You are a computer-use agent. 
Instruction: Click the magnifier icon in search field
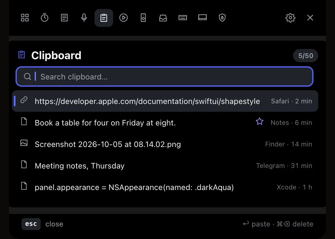(27, 76)
